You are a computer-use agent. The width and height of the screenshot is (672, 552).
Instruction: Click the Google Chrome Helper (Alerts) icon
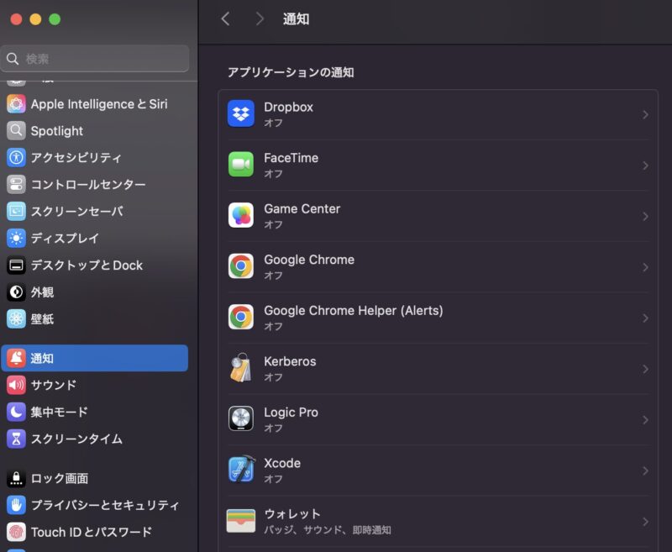coord(241,317)
